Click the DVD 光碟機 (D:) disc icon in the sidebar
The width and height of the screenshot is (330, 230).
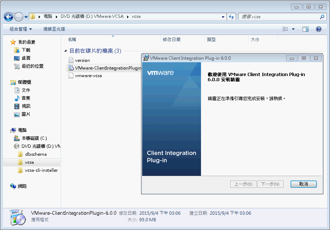[16, 146]
